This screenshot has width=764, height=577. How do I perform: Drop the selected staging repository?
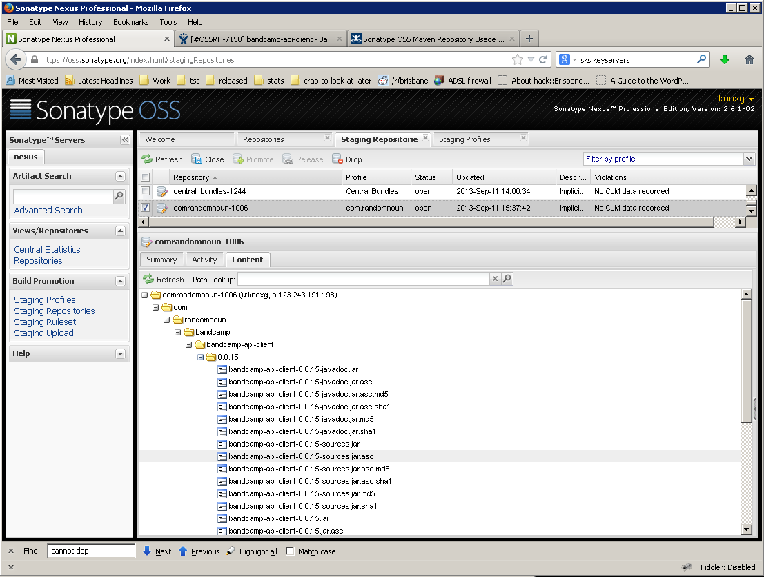347,159
